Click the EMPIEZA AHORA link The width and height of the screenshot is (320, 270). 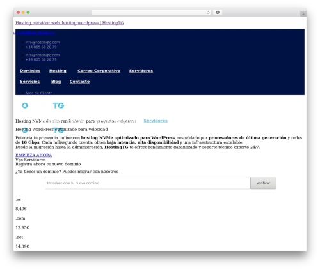(x=34, y=155)
